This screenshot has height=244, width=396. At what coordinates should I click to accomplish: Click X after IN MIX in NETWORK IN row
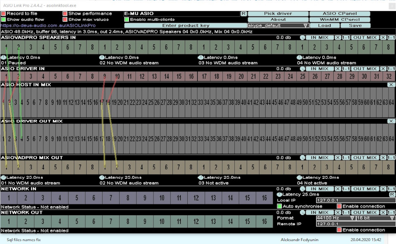click(338, 189)
